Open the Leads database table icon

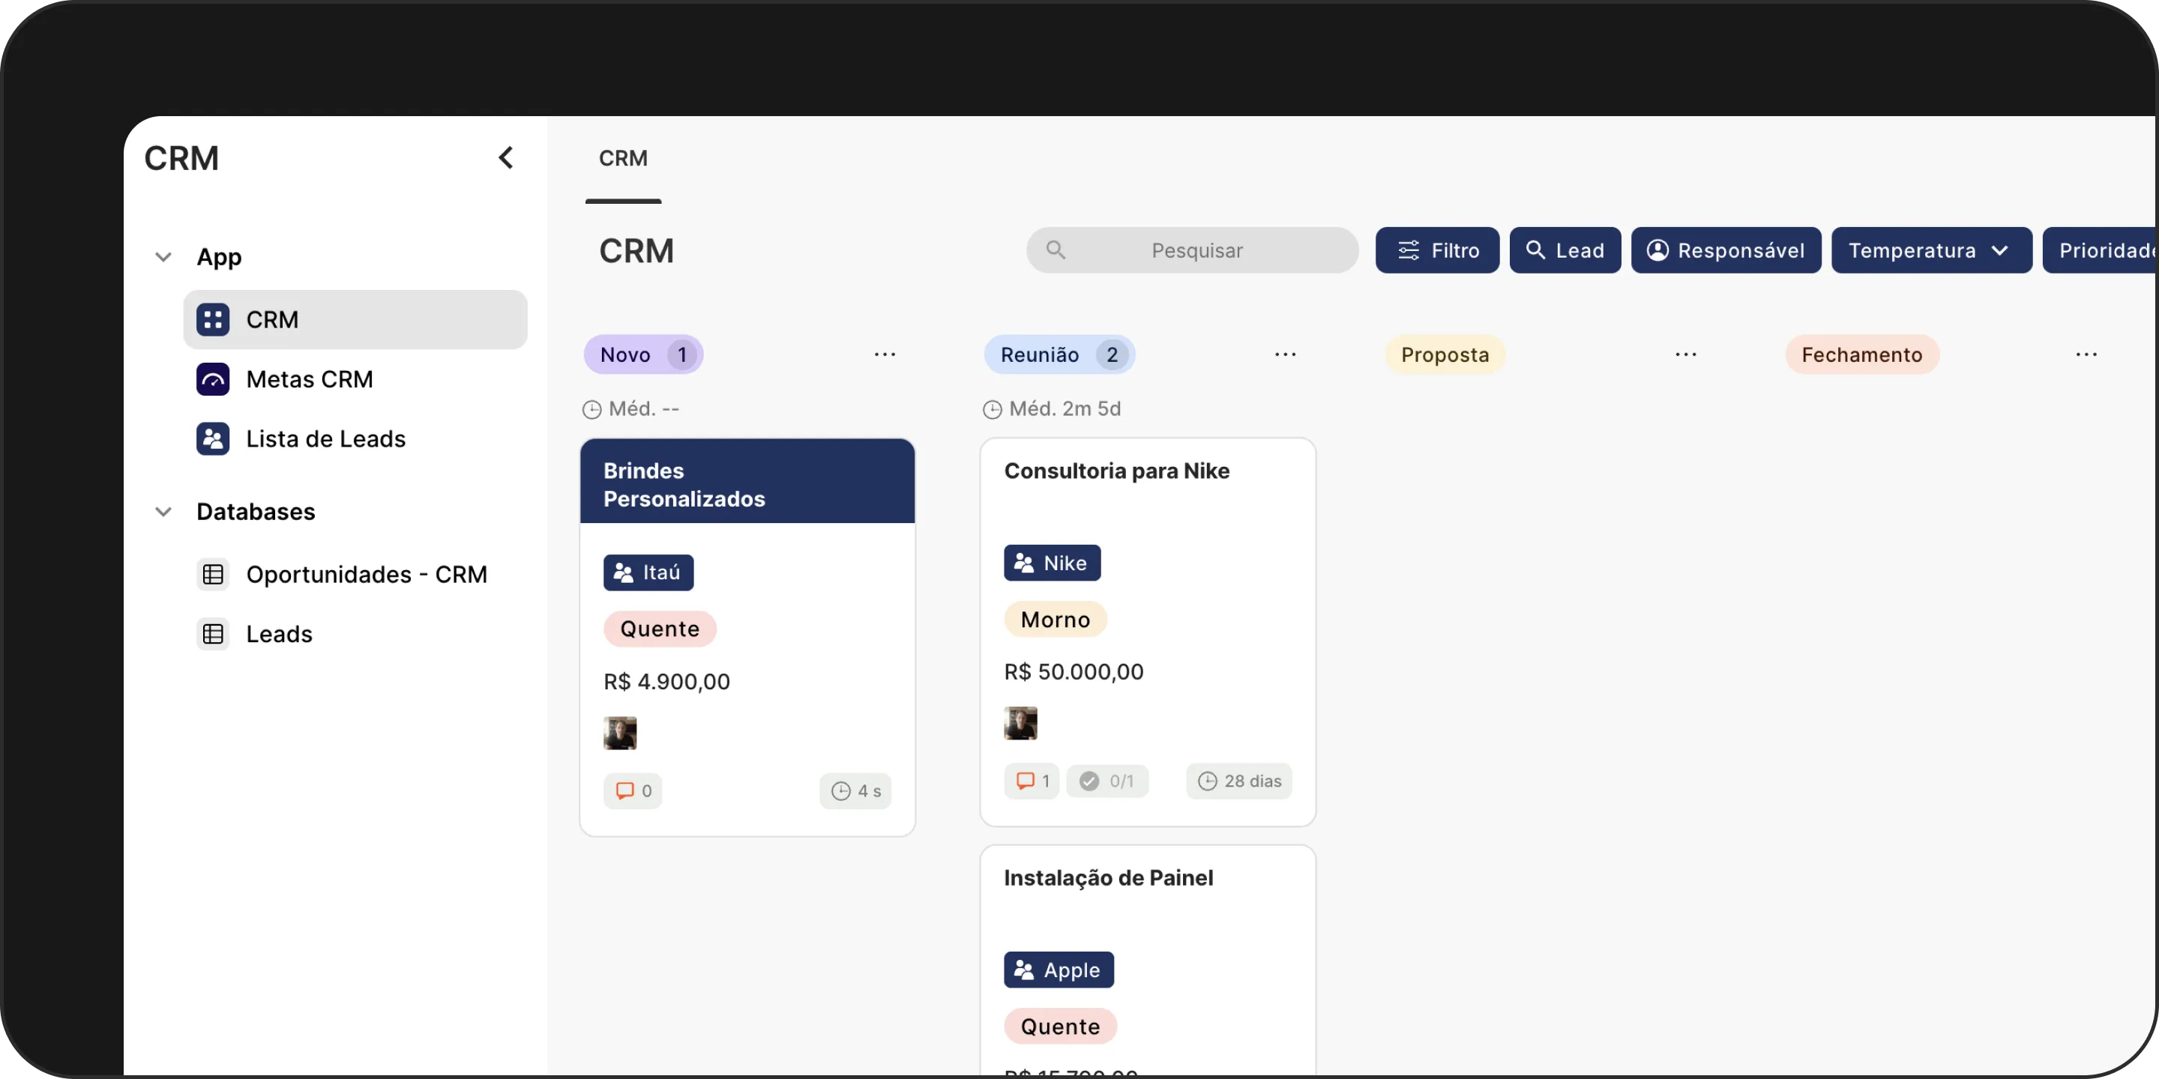pyautogui.click(x=213, y=634)
